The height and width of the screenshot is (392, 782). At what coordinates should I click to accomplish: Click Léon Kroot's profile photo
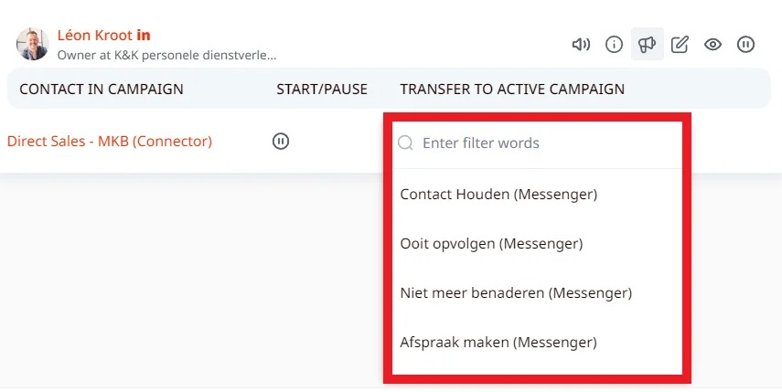tap(32, 43)
